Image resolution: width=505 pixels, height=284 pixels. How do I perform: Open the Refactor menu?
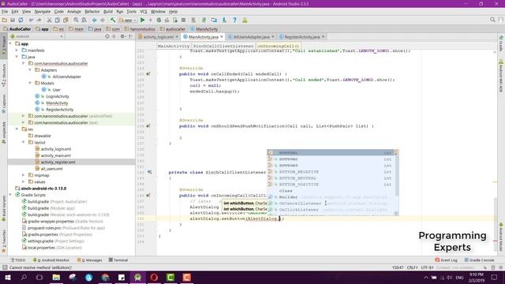point(92,12)
